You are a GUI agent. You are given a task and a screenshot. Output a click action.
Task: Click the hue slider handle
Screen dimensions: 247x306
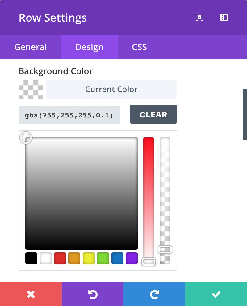(148, 261)
